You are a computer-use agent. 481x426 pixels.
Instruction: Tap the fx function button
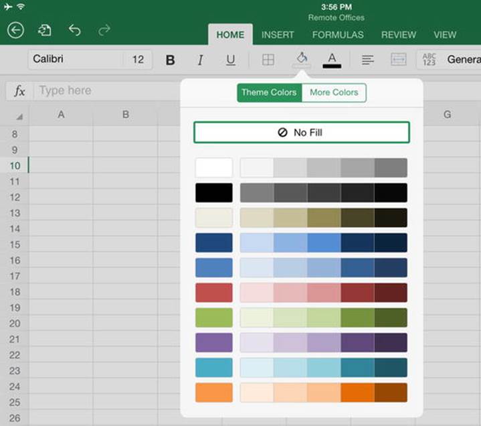coord(19,91)
